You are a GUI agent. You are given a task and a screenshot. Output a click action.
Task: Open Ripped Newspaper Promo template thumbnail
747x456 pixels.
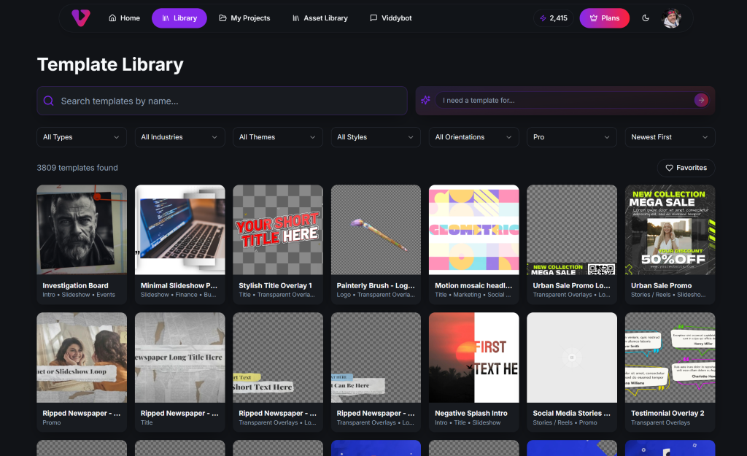[82, 358]
